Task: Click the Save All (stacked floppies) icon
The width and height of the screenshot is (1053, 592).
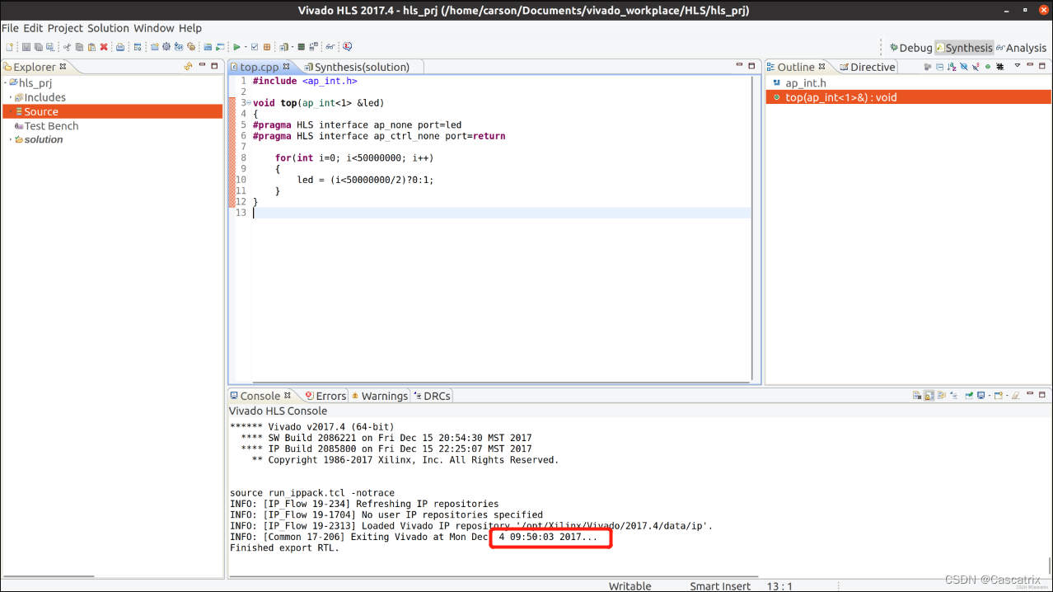Action: (38, 47)
